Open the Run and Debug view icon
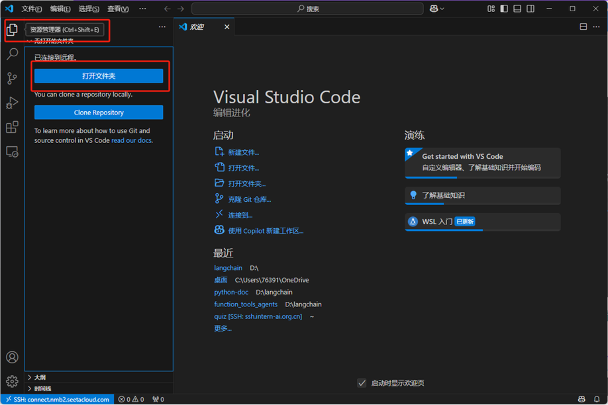 click(x=12, y=103)
